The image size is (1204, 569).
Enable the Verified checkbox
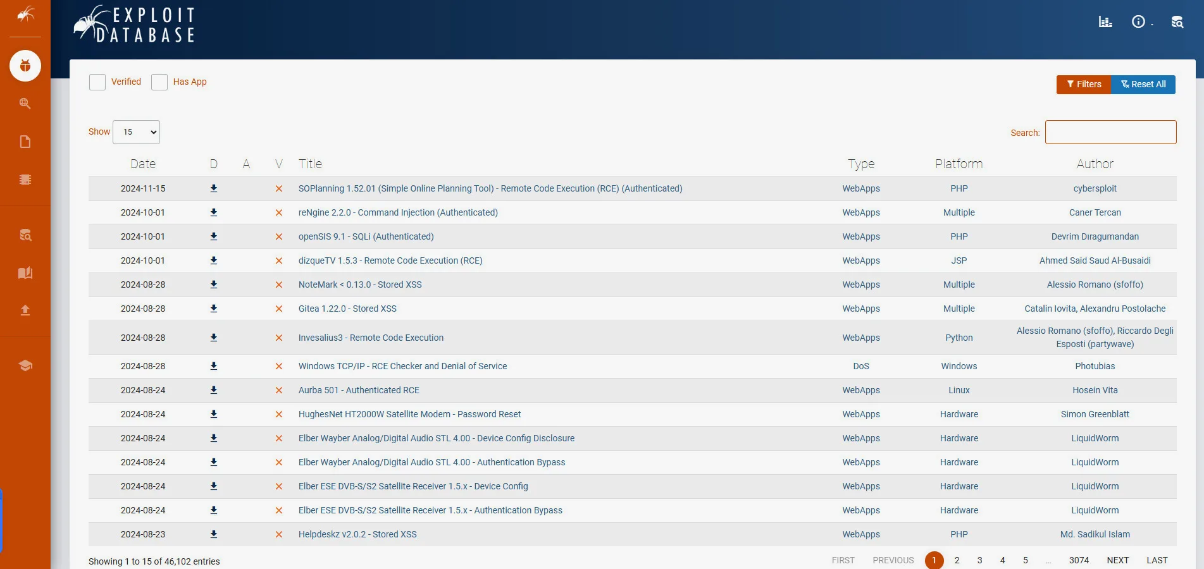pos(97,82)
